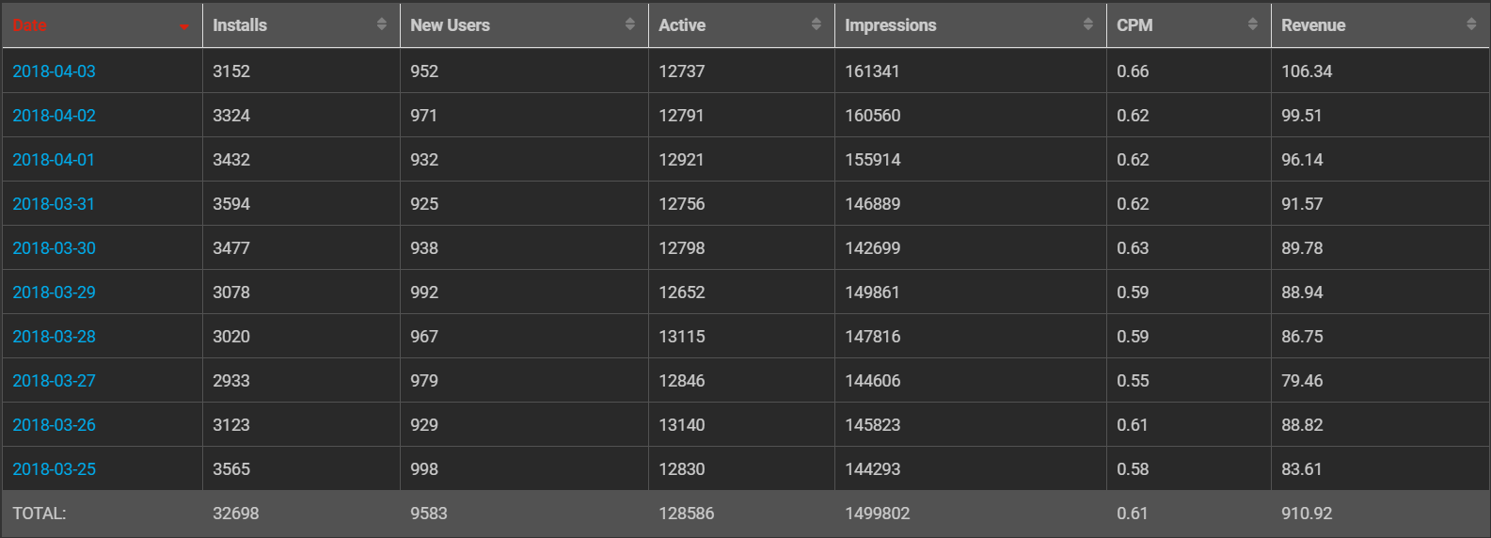Open the 2018-03-29 date link
This screenshot has height=538, width=1491.
(x=54, y=293)
